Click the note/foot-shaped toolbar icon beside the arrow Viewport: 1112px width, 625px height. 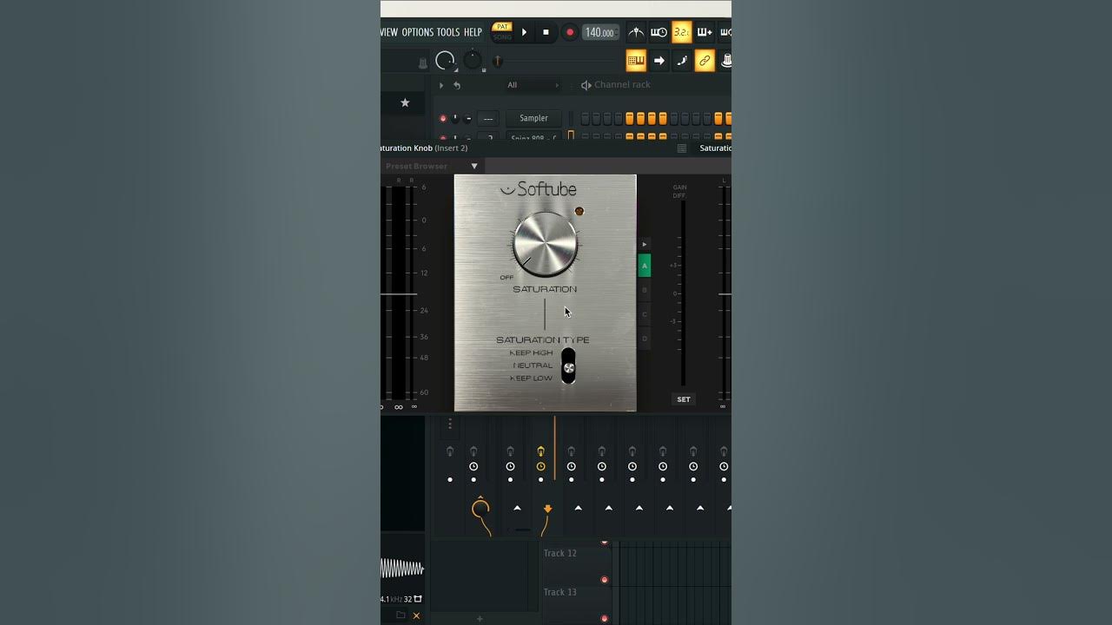click(682, 61)
